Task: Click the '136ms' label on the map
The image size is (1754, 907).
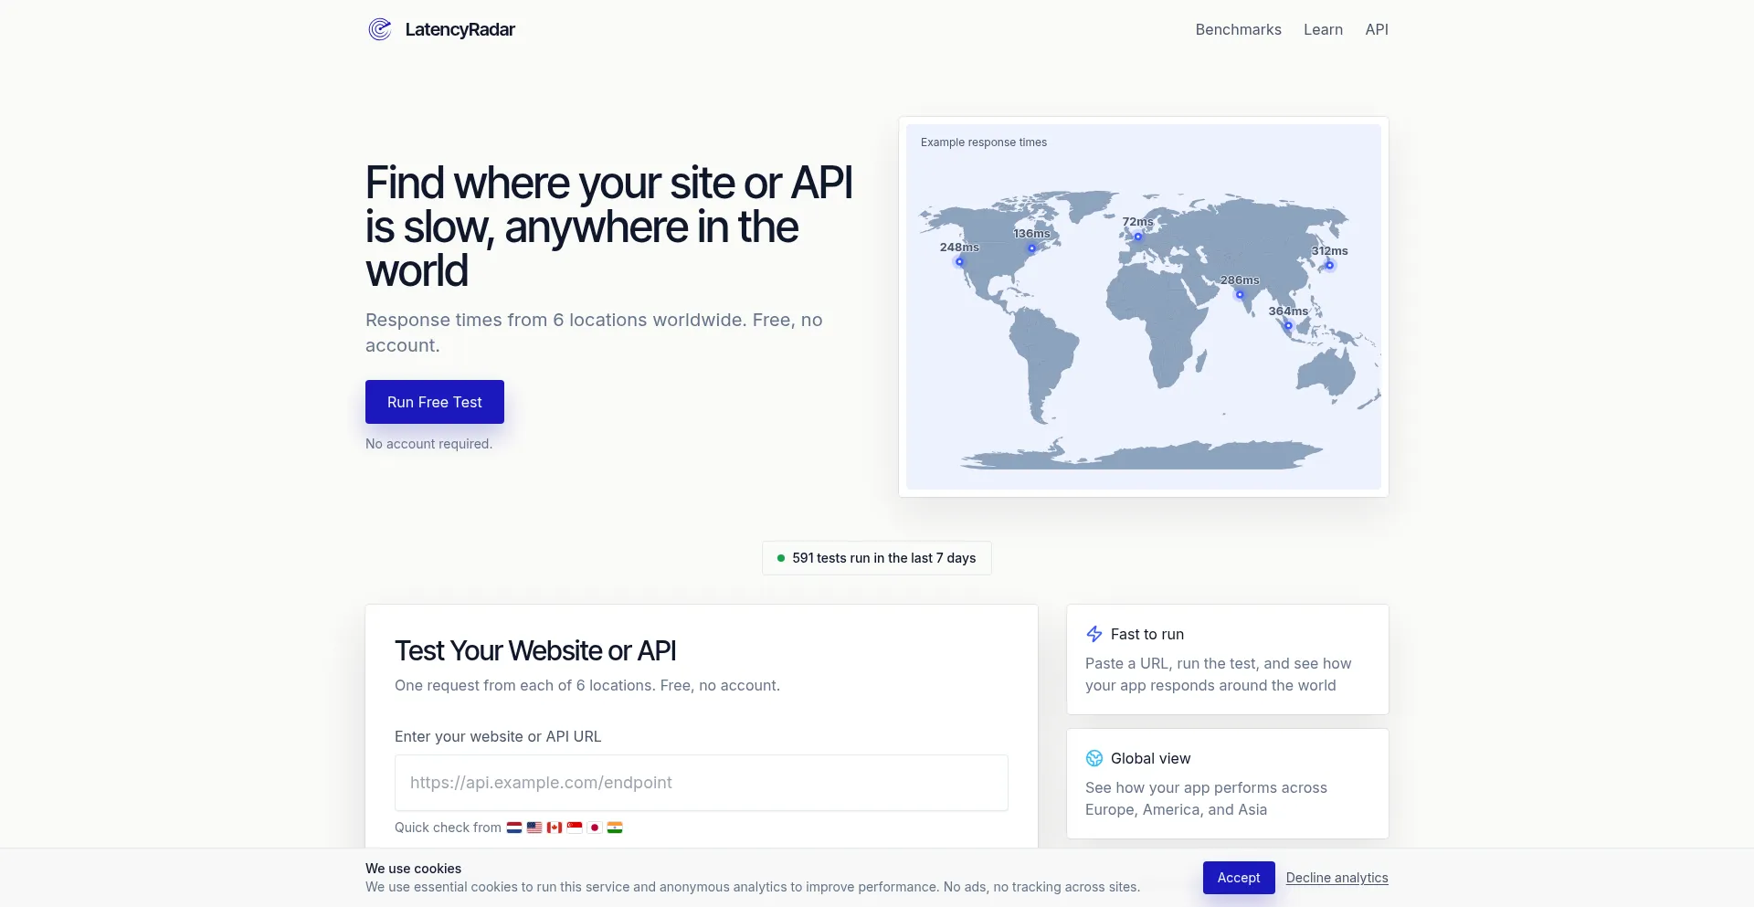Action: tap(1031, 234)
